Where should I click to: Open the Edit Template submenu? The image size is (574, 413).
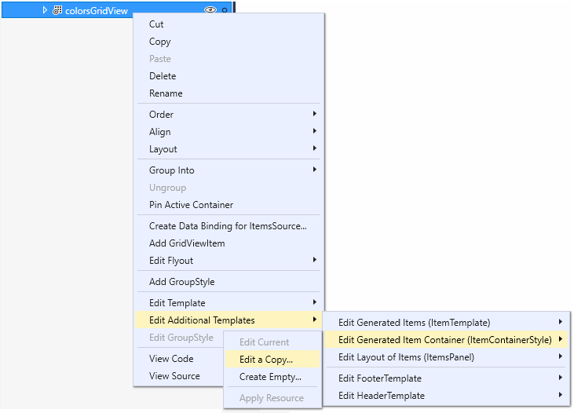pos(229,303)
